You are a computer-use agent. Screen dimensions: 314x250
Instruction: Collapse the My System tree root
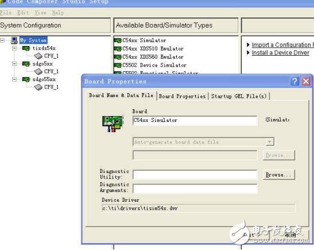[x=2, y=40]
